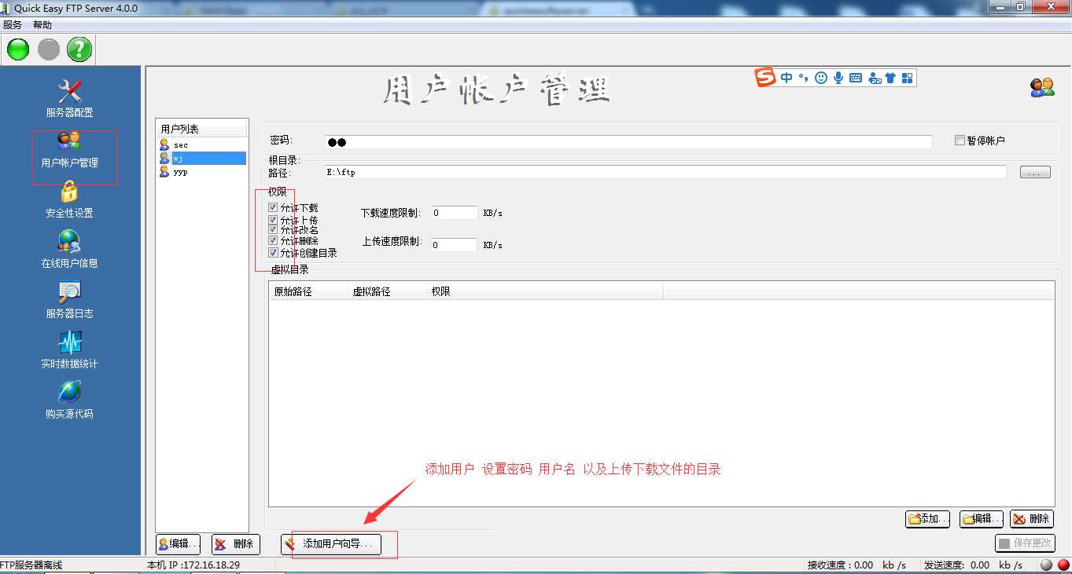This screenshot has width=1072, height=574.
Task: Click the 接收速度 receive speed readout
Action: [856, 565]
